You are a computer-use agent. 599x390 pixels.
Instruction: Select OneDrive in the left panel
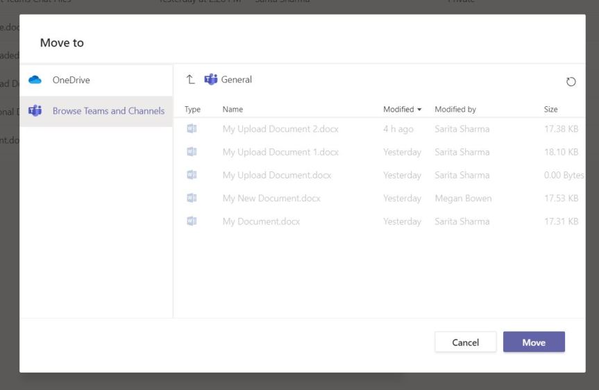tap(71, 80)
